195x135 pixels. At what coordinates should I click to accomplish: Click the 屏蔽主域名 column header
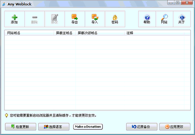coord(65,33)
